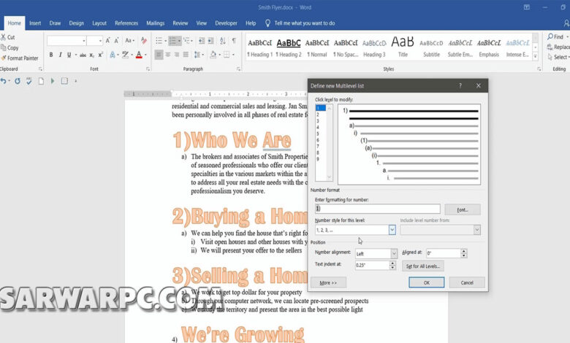Create new blank document from Quick Access
Image resolution: width=570 pixels, height=343 pixels.
click(x=41, y=81)
